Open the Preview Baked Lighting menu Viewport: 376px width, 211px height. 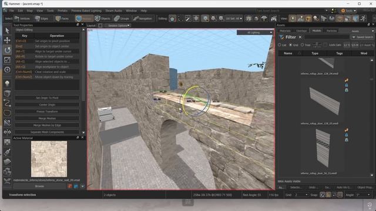click(86, 11)
